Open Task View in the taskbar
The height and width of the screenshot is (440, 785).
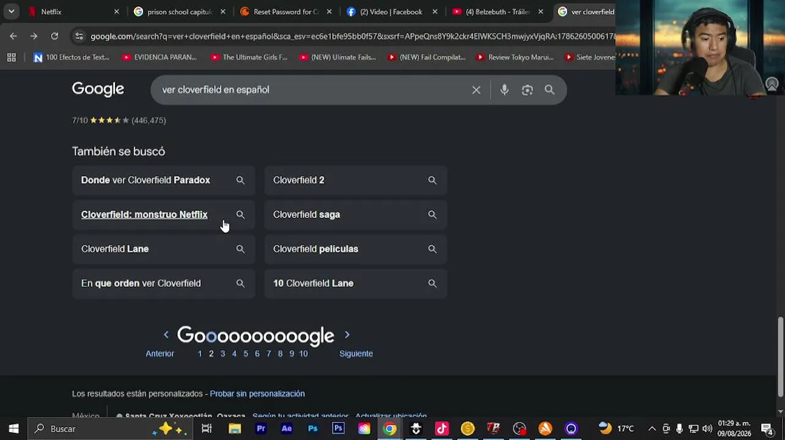(x=207, y=428)
